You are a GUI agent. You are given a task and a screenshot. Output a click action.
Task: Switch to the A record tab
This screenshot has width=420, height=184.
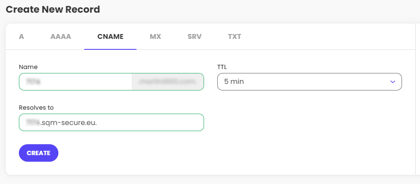(21, 37)
